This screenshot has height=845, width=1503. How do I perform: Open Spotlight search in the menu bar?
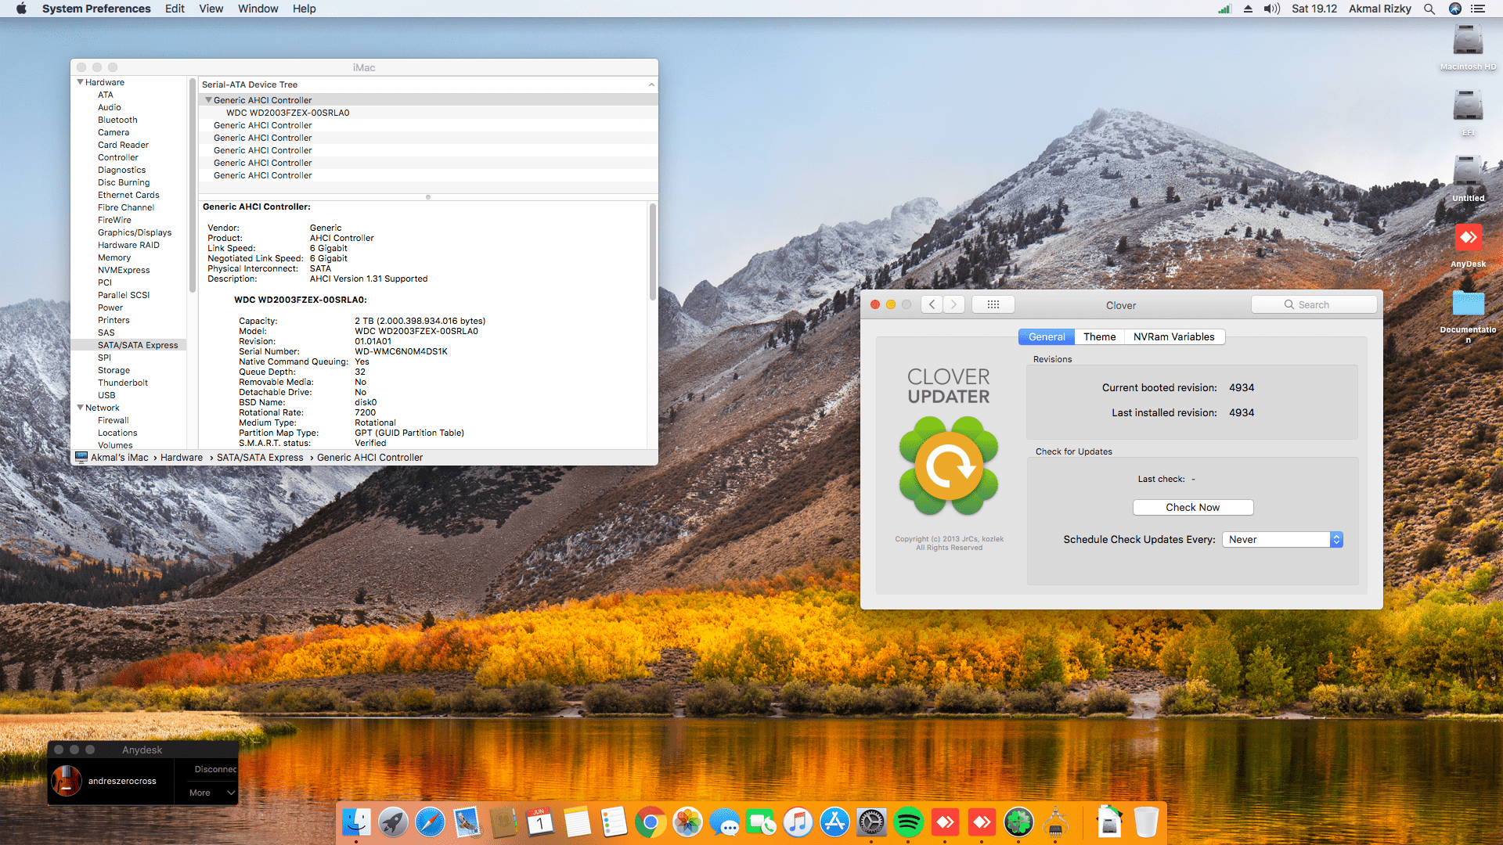pos(1429,9)
